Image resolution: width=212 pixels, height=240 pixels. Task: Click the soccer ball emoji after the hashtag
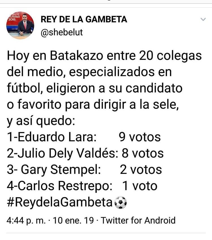pyautogui.click(x=120, y=202)
